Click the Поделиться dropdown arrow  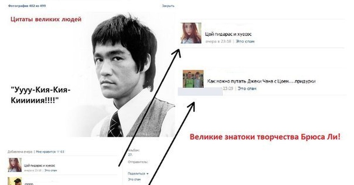[147, 174]
